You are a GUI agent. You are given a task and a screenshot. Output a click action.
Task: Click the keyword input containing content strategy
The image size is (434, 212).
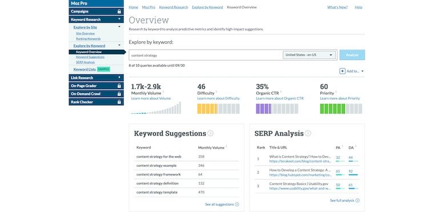coord(206,55)
